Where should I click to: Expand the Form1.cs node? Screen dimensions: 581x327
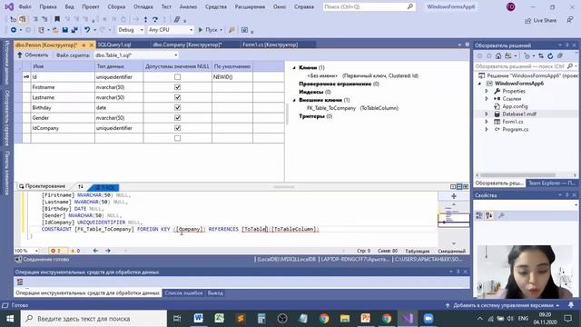[487, 122]
